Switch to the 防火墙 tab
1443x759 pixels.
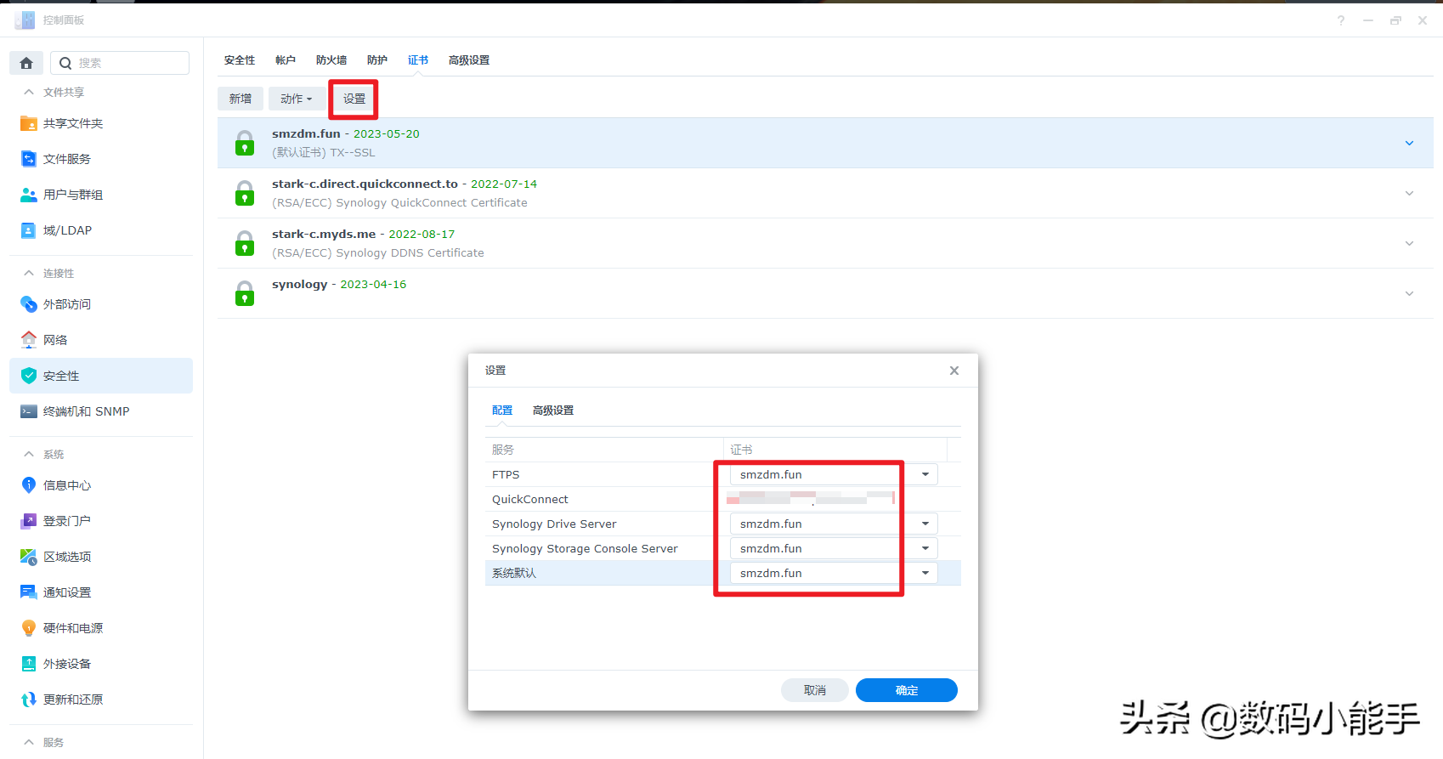click(x=331, y=60)
